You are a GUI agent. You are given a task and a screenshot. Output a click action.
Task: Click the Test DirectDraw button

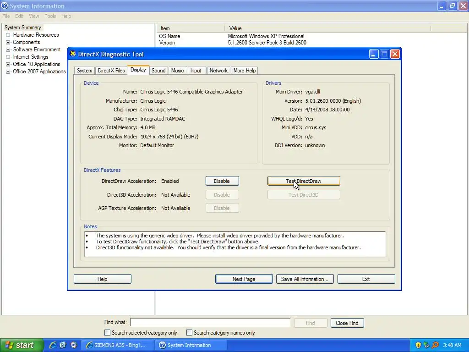(304, 181)
